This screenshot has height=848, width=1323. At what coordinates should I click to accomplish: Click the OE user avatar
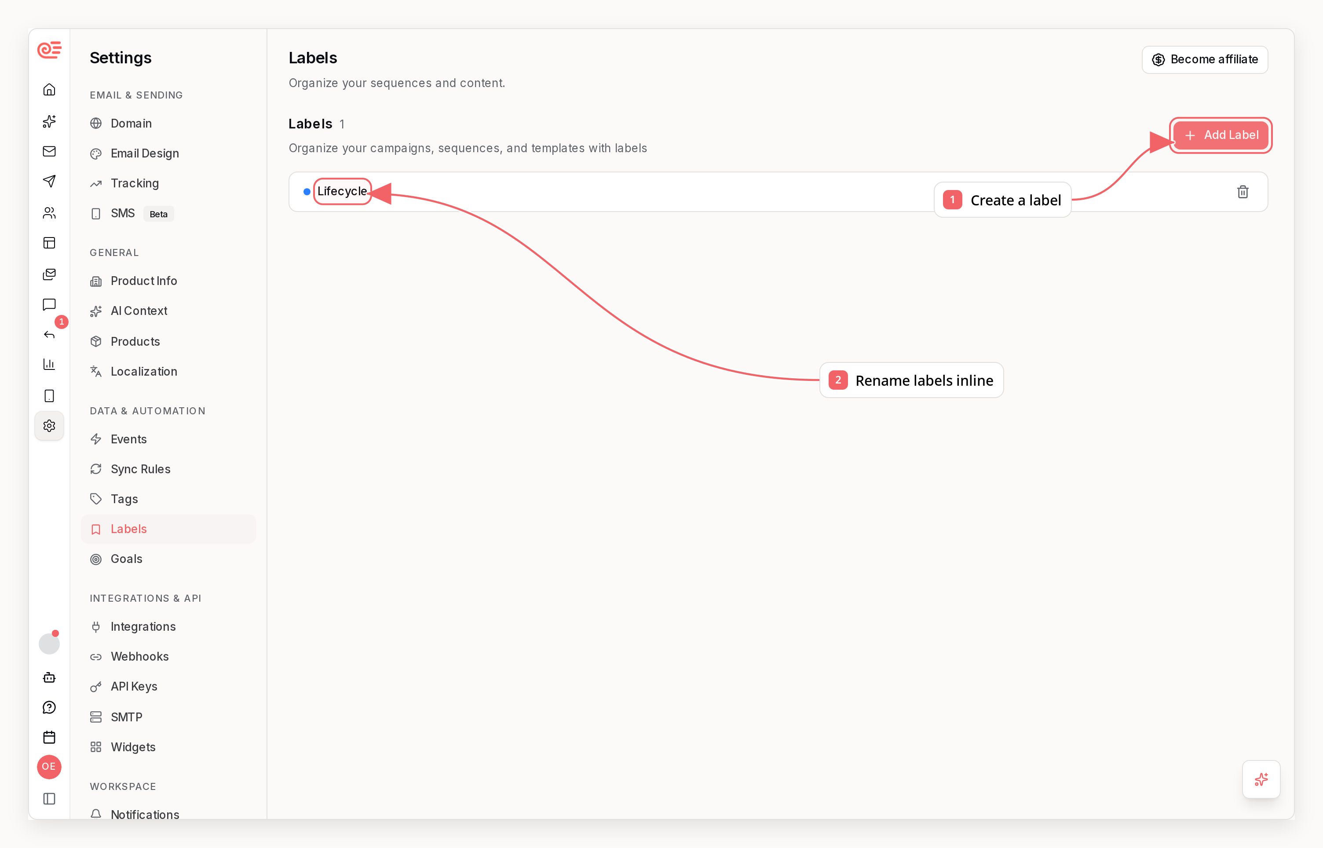49,767
